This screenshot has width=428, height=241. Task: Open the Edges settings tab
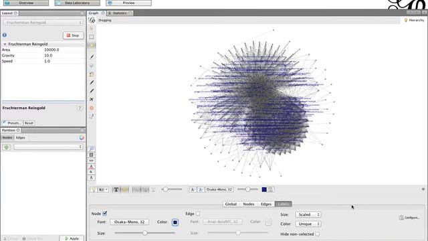266,204
